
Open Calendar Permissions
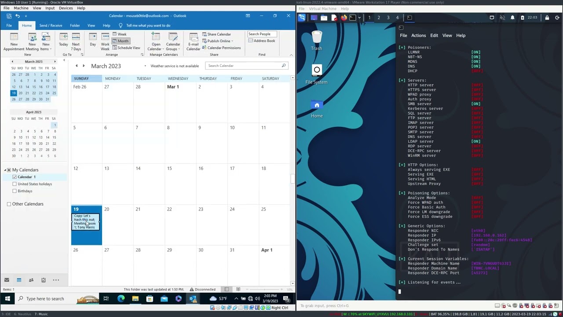pyautogui.click(x=221, y=48)
